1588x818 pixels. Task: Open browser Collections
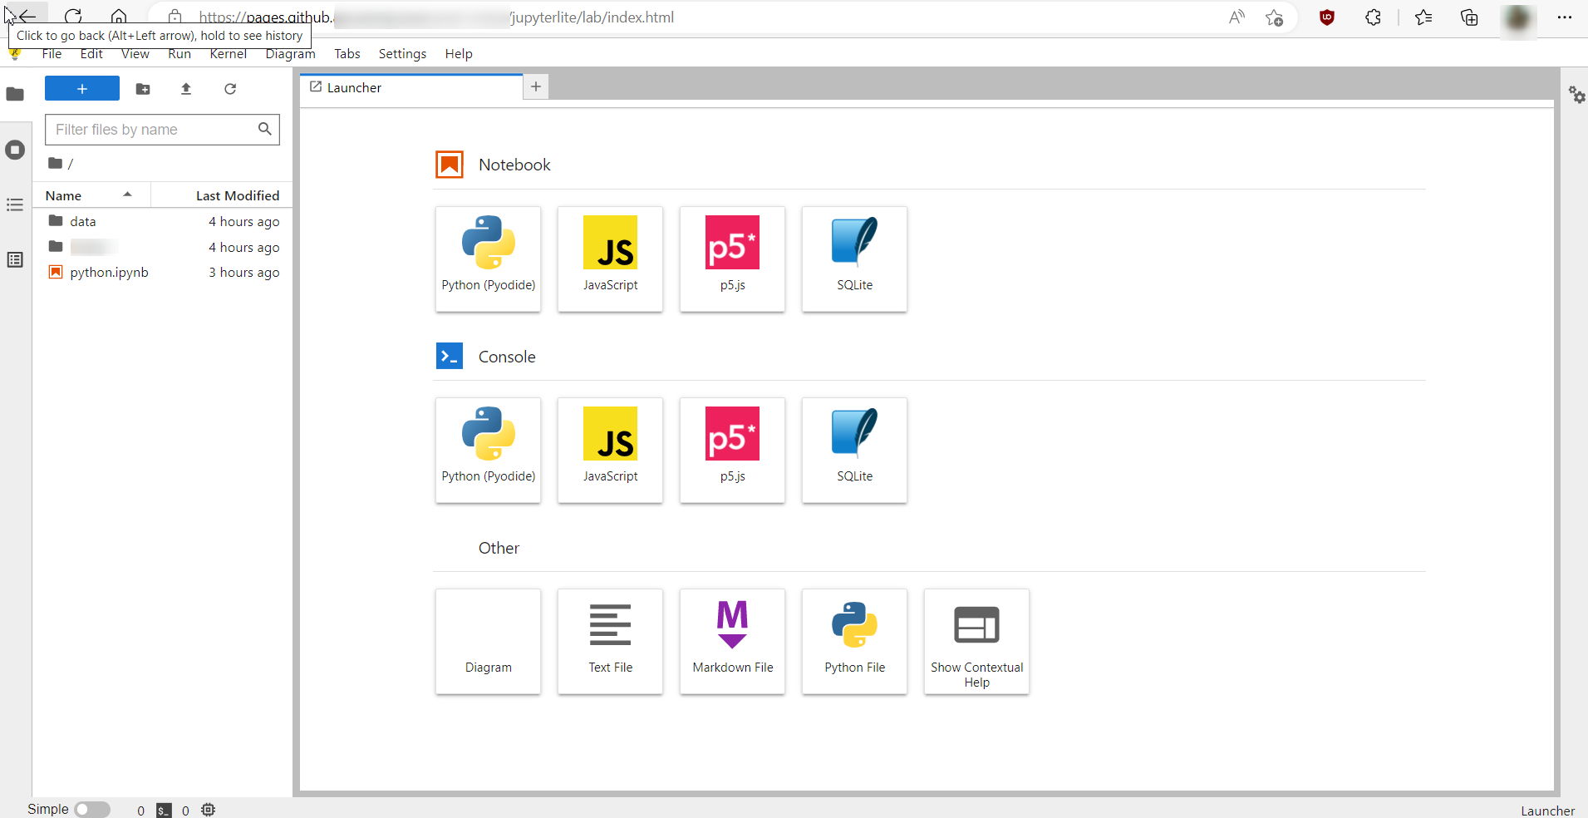[x=1469, y=17]
